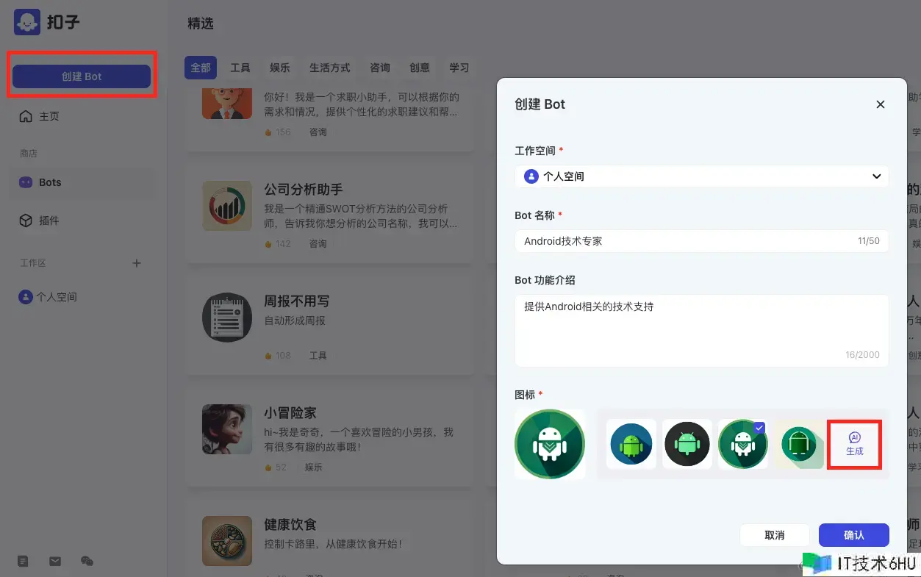The width and height of the screenshot is (921, 577).
Task: Open 插件 in the sidebar
Action: click(49, 221)
